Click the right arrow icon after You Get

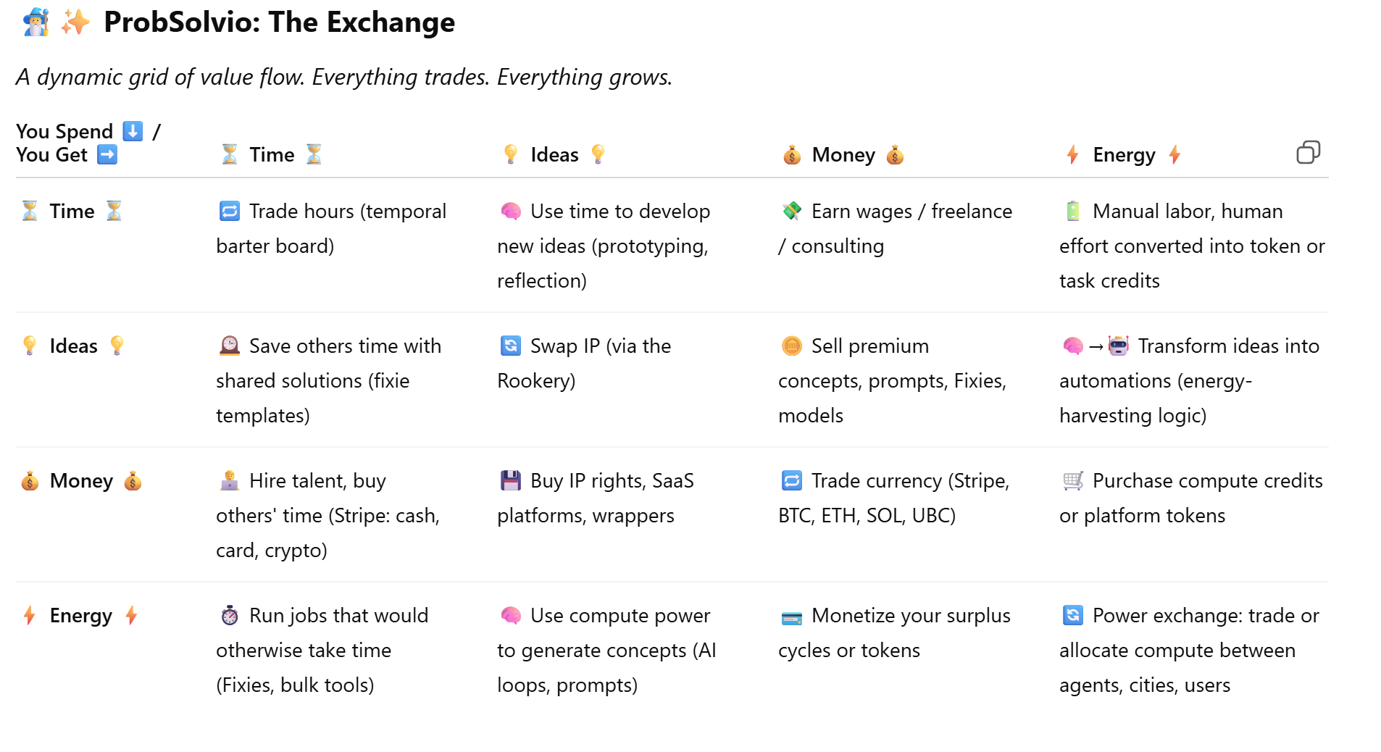(107, 154)
